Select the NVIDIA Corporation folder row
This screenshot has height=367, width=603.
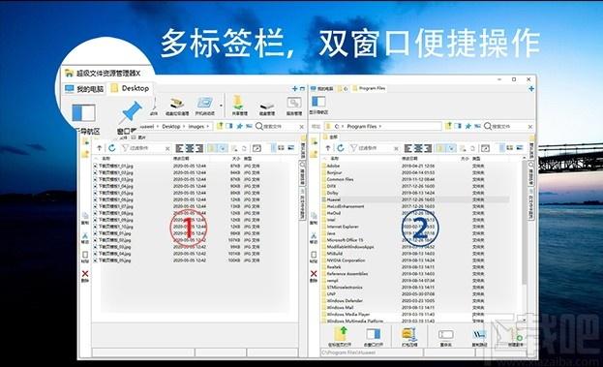[x=415, y=260]
